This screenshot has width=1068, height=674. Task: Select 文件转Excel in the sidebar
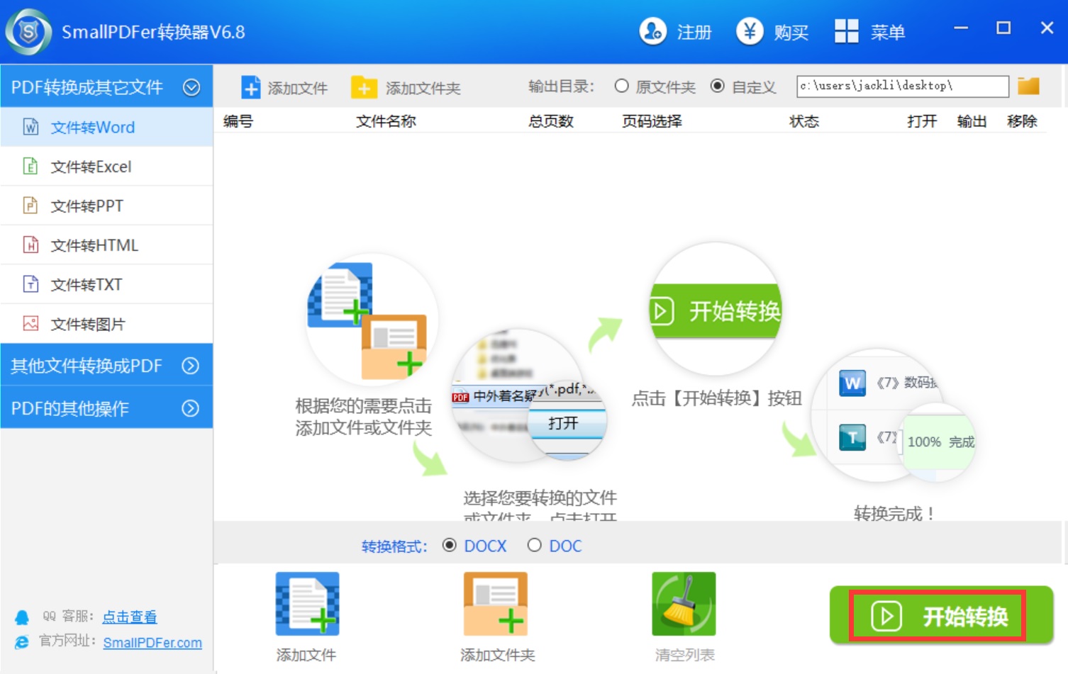pos(106,167)
